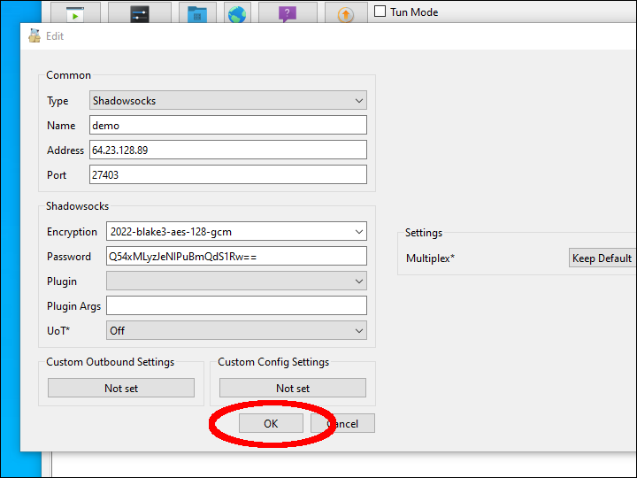The image size is (637, 478).
Task: Open the purple help bubble icon
Action: (x=288, y=14)
